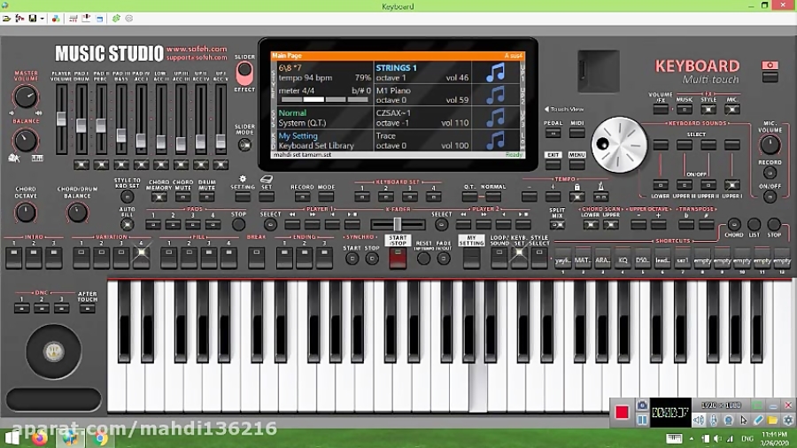Click the colored circles toolbar icon
The image size is (797, 448).
[56, 19]
